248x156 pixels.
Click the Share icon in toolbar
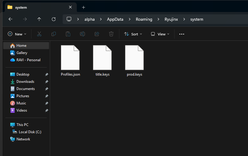point(97,34)
